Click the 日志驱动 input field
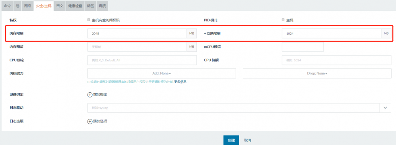Viewport: 396px width, 145px height. point(233,108)
